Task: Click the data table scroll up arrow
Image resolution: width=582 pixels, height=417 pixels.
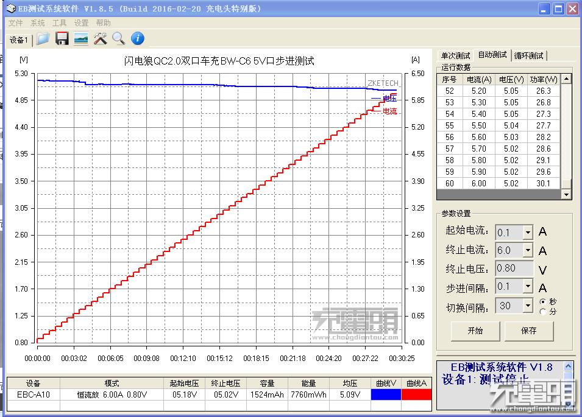Action: [566, 79]
